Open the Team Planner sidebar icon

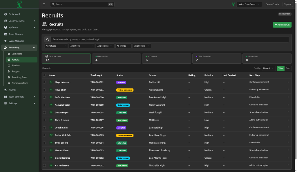coord(6,34)
